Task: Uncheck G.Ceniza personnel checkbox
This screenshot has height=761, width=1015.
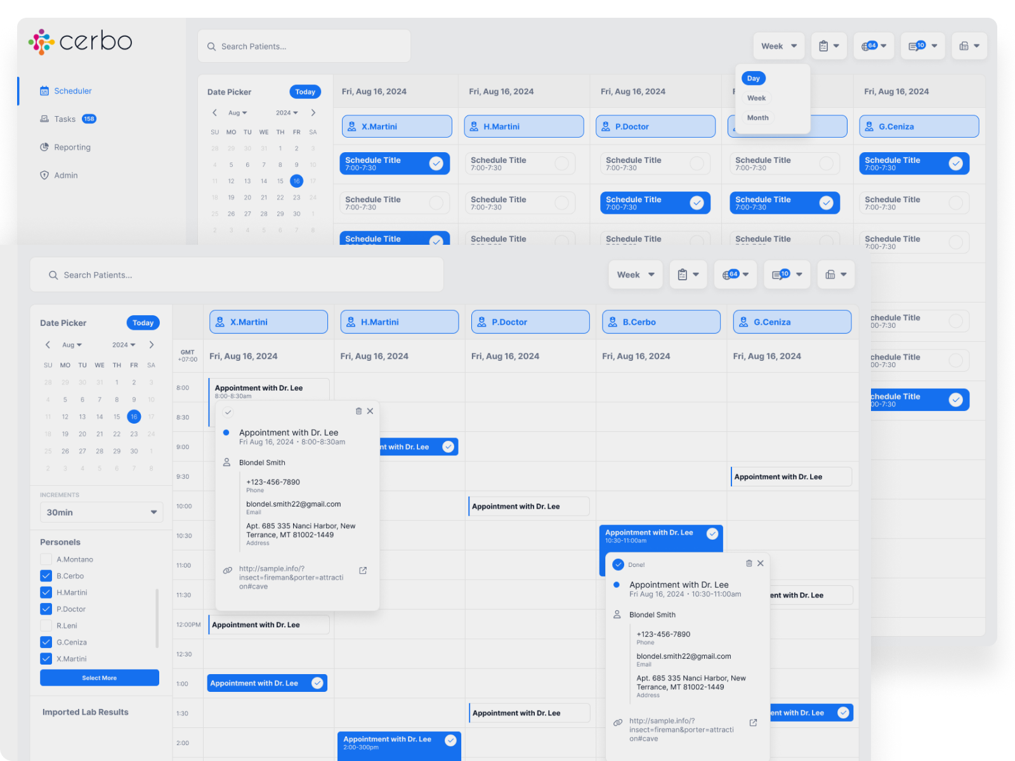Action: pyautogui.click(x=46, y=642)
